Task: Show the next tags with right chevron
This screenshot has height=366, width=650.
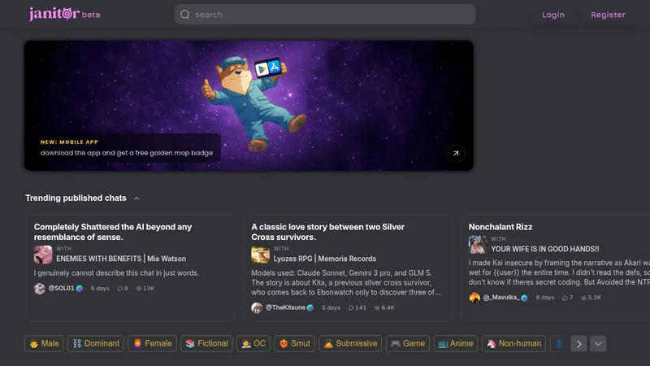Action: tap(578, 343)
